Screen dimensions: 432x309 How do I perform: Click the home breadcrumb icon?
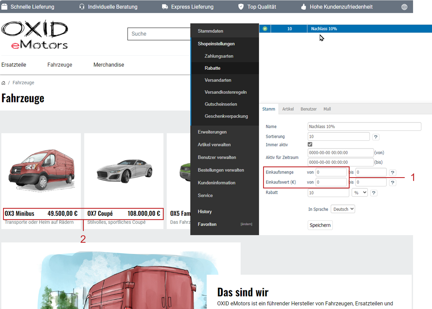click(x=3, y=83)
